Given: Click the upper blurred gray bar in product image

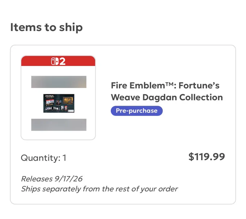Looking at the screenshot, I should tap(59, 82).
